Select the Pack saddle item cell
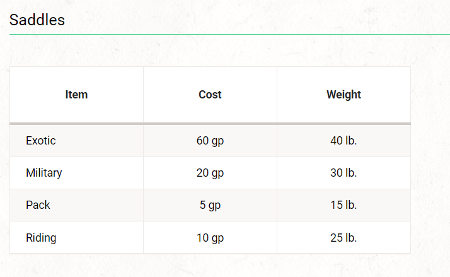 [38, 205]
